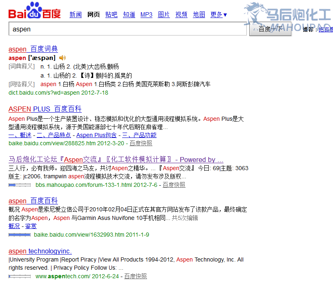Image resolution: width=333 pixels, height=286 pixels.
Task: Open the 地图 tab
Action: click(199, 15)
